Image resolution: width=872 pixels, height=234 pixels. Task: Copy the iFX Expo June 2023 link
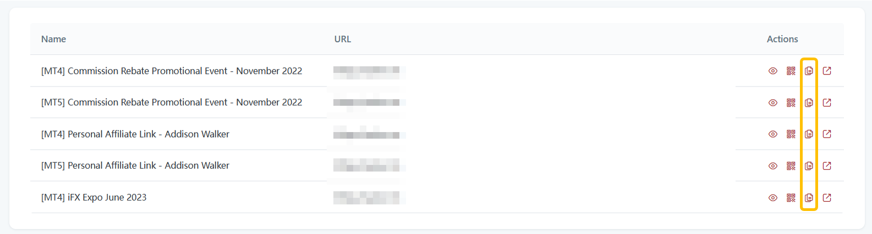pyautogui.click(x=809, y=198)
